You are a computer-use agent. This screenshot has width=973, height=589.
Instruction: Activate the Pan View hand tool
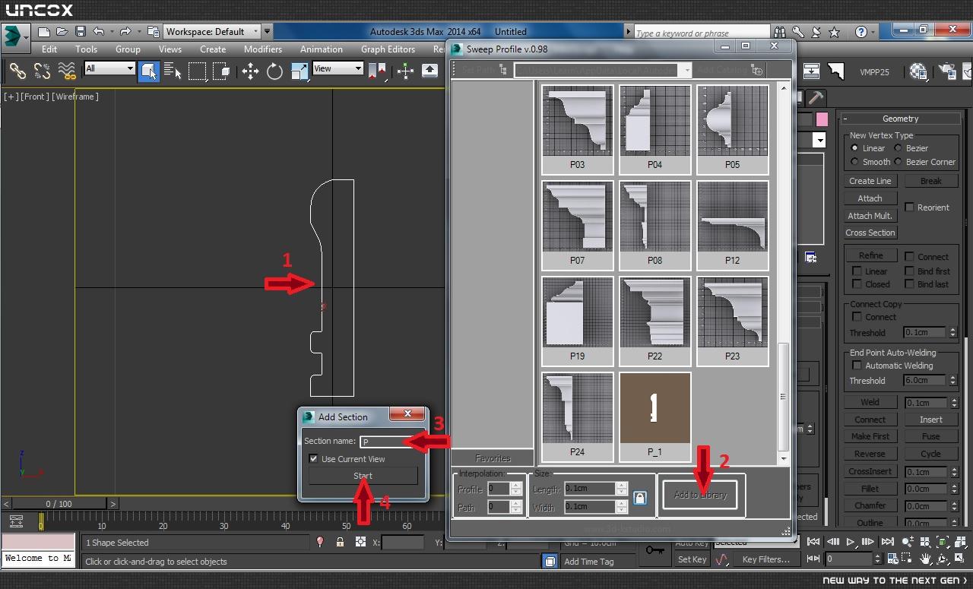coord(926,559)
